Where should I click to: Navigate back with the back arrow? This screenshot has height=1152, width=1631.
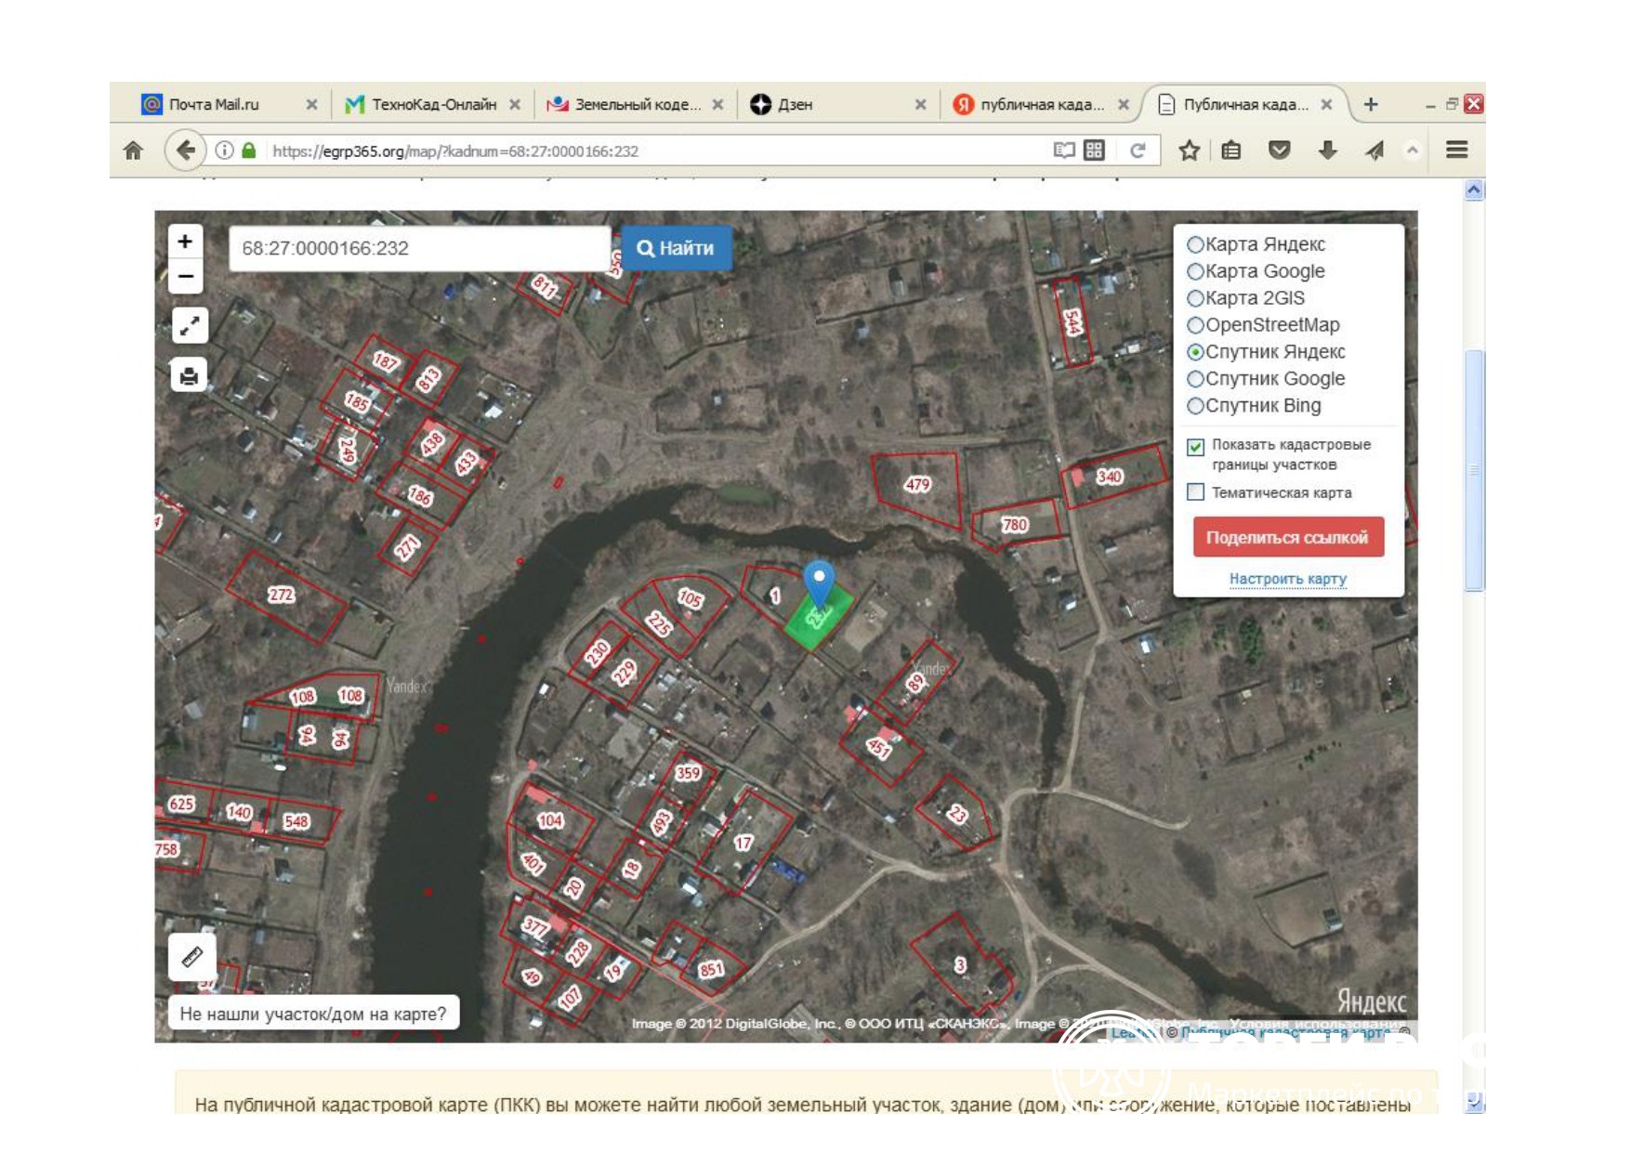click(x=185, y=151)
